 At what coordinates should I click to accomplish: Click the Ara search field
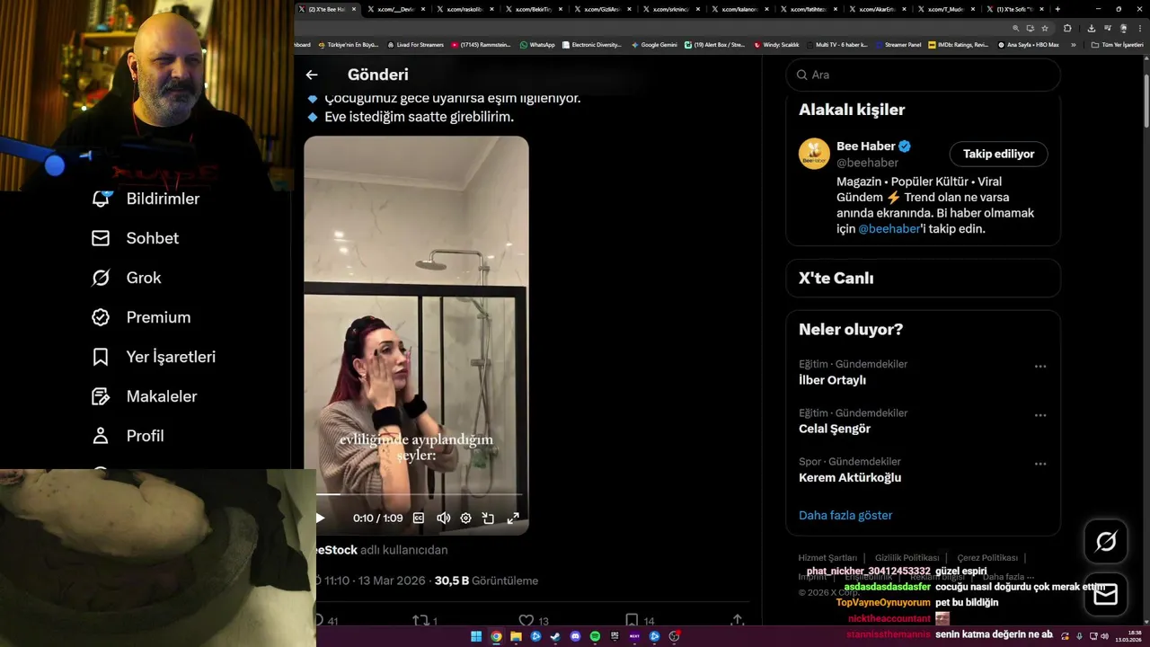click(924, 75)
